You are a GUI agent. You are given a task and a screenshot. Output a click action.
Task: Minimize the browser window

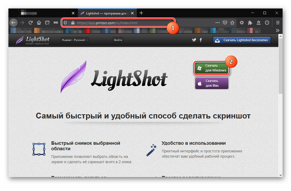click(x=253, y=13)
